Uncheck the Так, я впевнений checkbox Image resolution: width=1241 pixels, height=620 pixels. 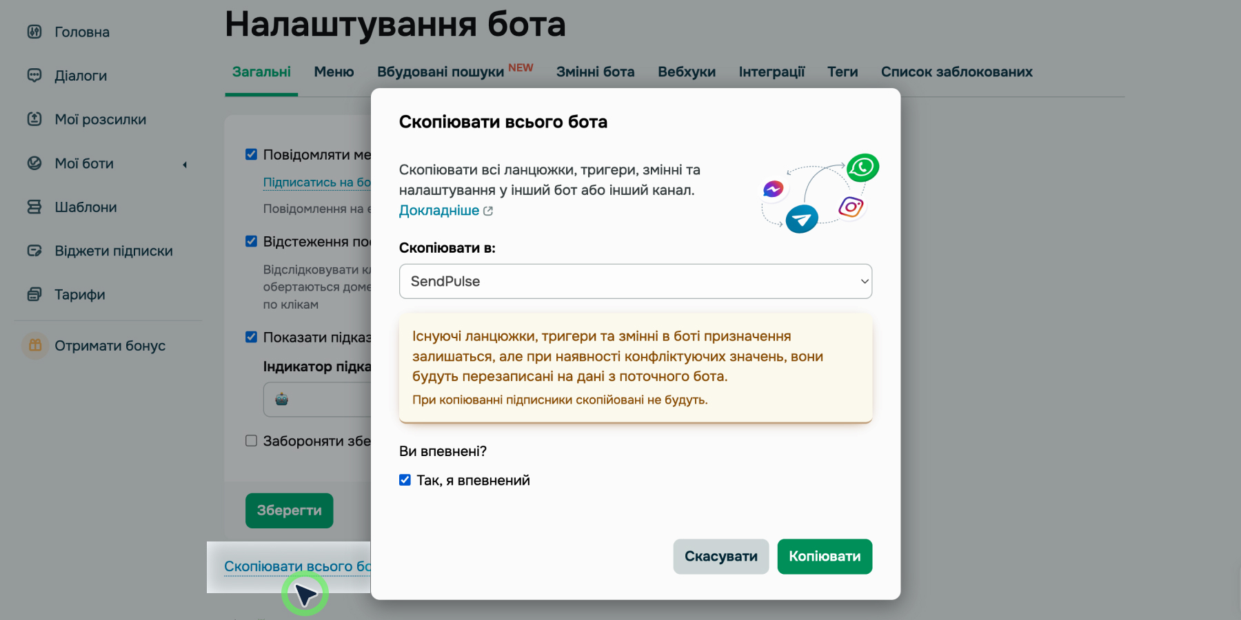coord(405,479)
